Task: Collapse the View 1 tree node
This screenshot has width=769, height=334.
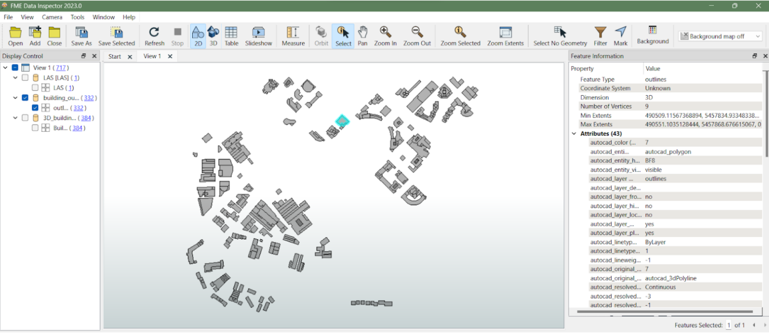Action: pyautogui.click(x=6, y=68)
